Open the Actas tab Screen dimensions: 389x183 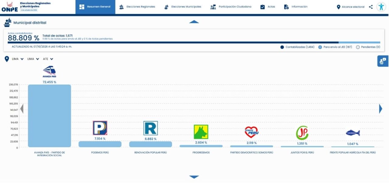[x=268, y=7]
